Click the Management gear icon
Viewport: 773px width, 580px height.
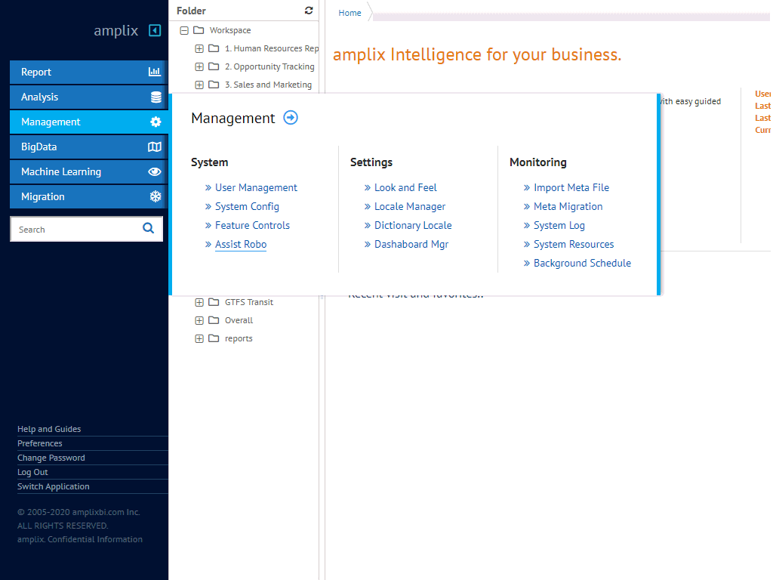tap(156, 122)
